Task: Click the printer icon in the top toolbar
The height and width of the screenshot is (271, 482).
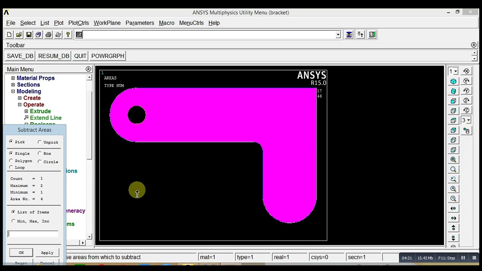Action: coord(48,35)
